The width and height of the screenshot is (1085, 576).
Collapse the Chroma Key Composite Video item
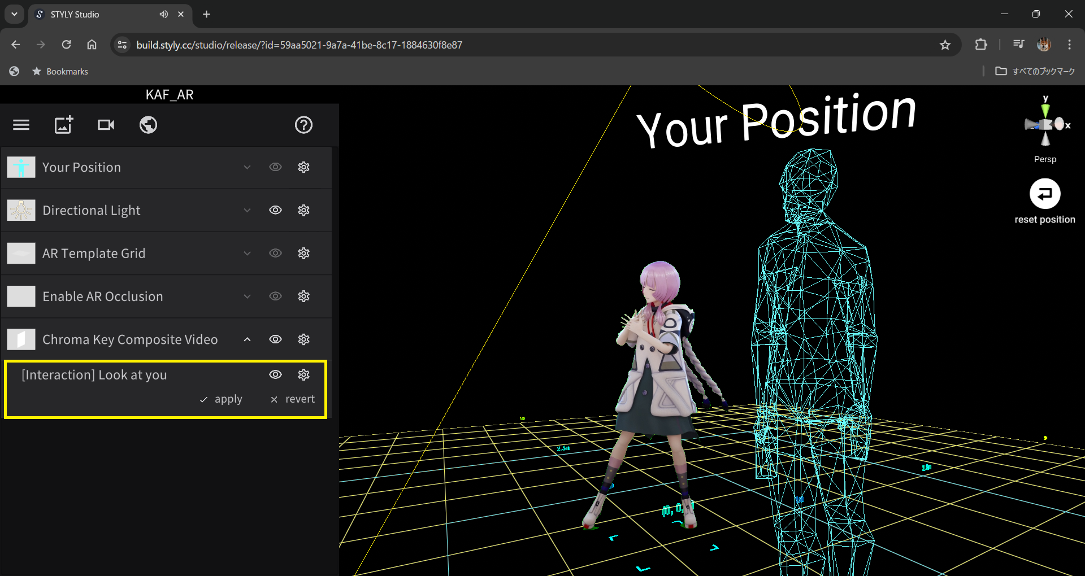click(x=247, y=339)
